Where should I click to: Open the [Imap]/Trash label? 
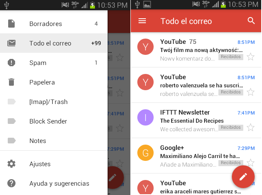54,102
